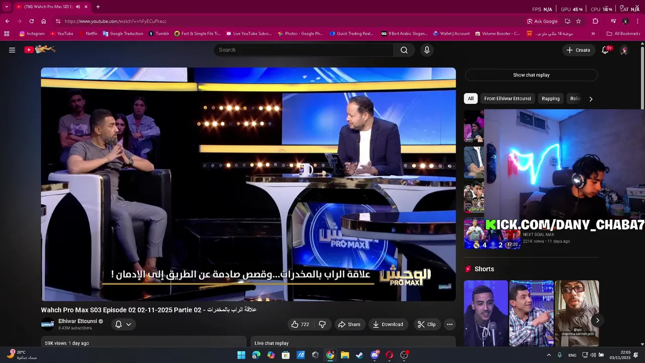
Task: Bookmark this page with the star
Action: pos(578,21)
